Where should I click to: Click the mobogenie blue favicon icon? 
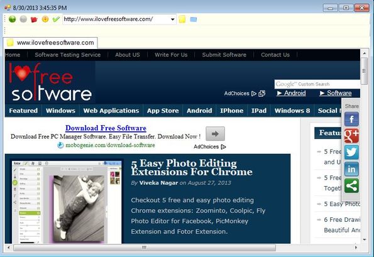(60, 145)
